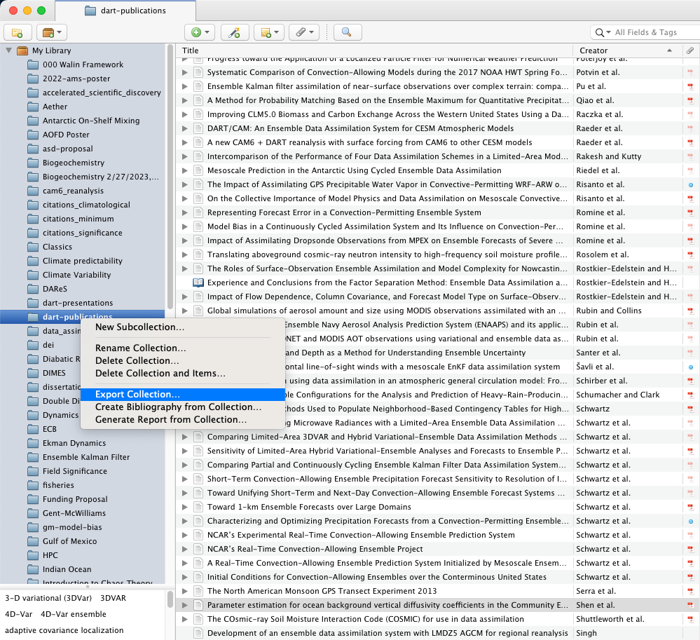Click the attachment column header paperclip
700x640 pixels.
click(690, 50)
